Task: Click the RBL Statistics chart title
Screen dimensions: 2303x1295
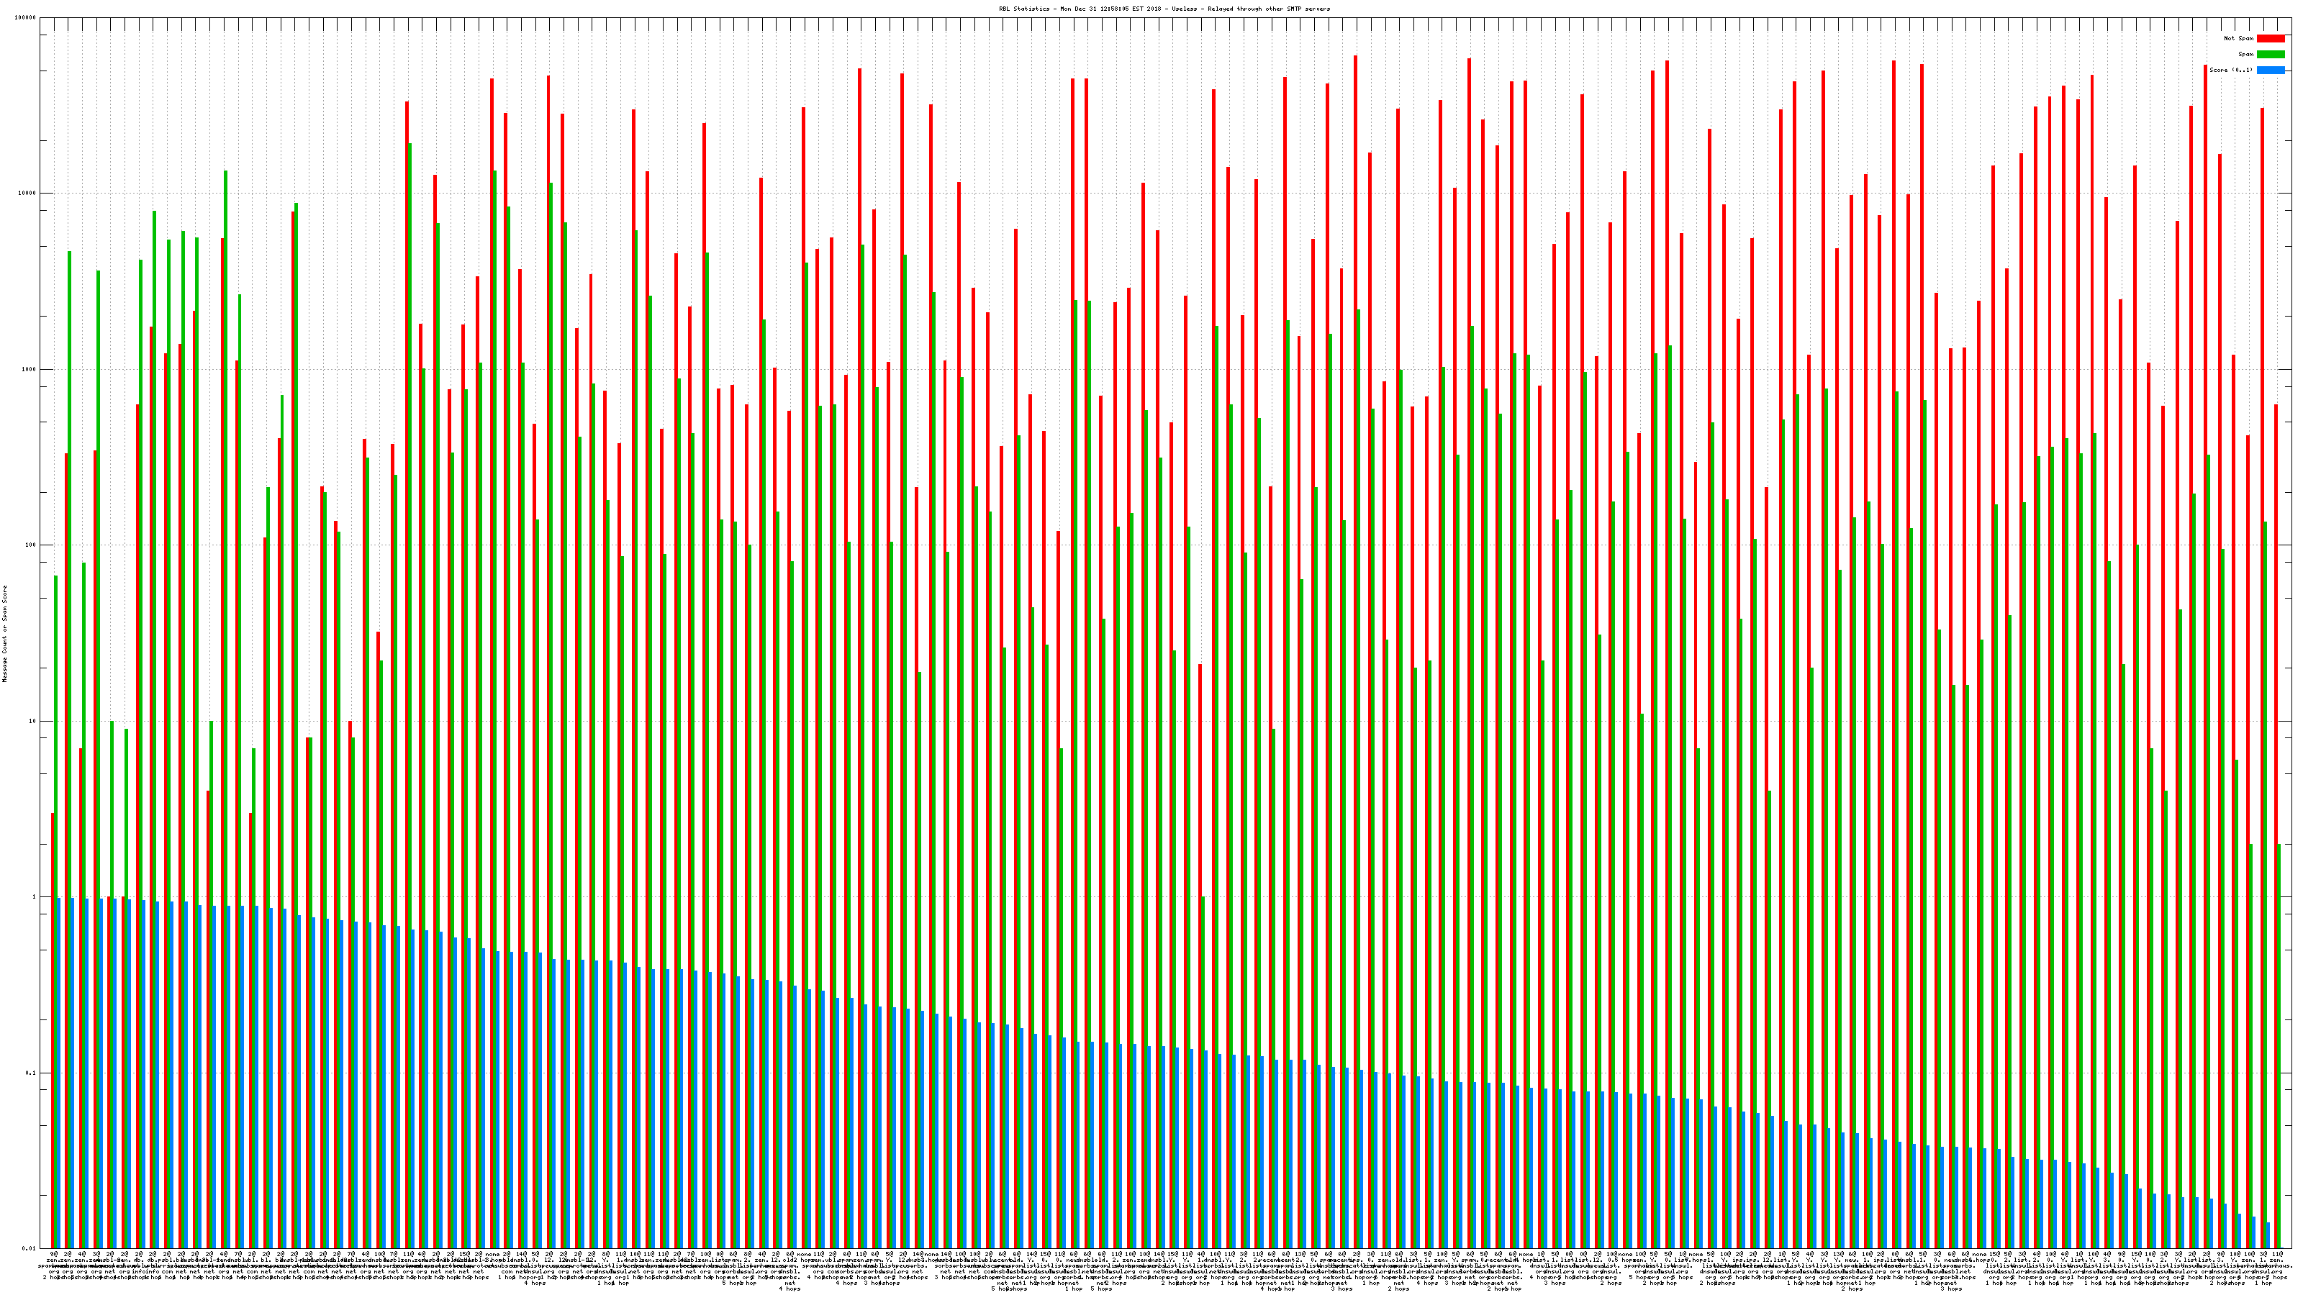Action: (x=1164, y=9)
